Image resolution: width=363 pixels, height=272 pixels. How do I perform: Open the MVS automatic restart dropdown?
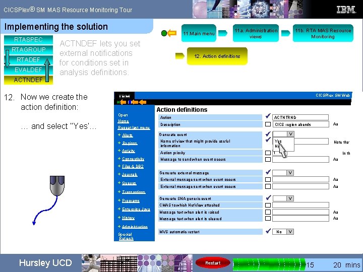pyautogui.click(x=290, y=232)
